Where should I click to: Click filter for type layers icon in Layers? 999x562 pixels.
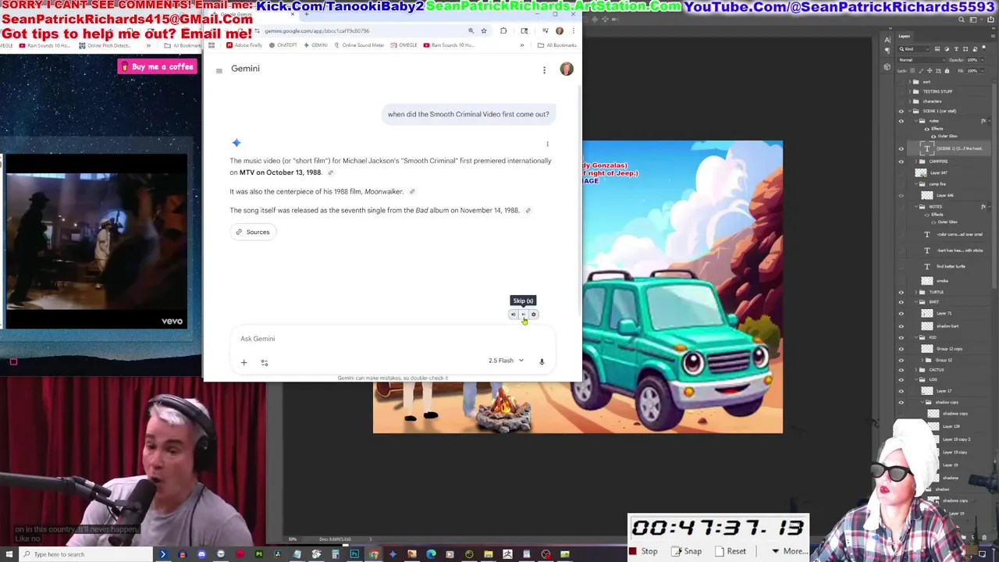pyautogui.click(x=956, y=49)
